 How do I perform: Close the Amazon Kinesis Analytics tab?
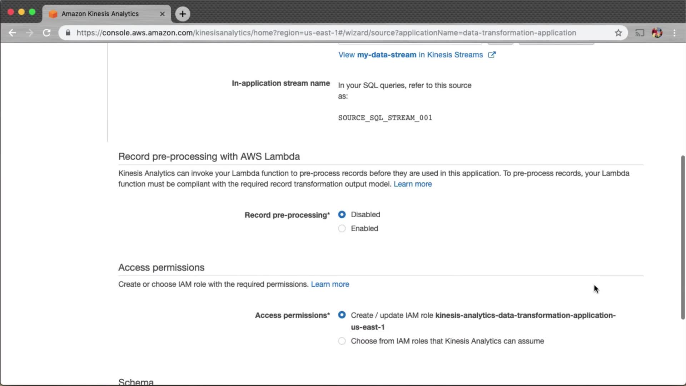click(x=162, y=14)
